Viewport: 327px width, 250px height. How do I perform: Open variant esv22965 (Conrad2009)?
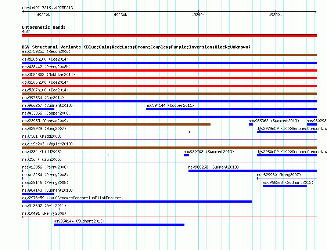45,121
